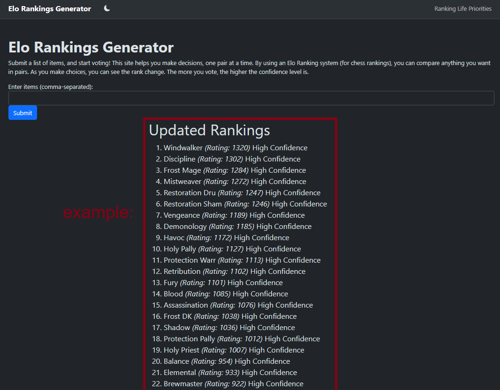This screenshot has width=500, height=390.
Task: Open the Ranking Life Priorities link
Action: coord(462,8)
